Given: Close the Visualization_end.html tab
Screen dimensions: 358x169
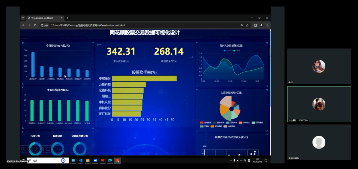Looking at the screenshot, I should click(x=62, y=18).
